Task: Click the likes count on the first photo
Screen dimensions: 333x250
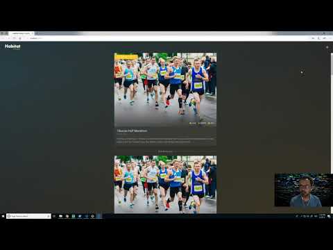Action: point(193,123)
